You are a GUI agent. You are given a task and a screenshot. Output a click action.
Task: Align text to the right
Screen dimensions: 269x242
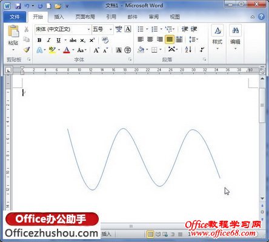[x=160, y=39]
